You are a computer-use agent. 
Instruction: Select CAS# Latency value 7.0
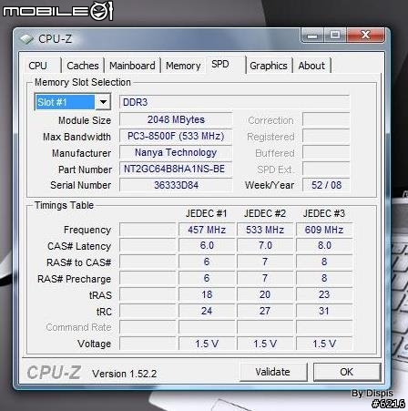265,245
